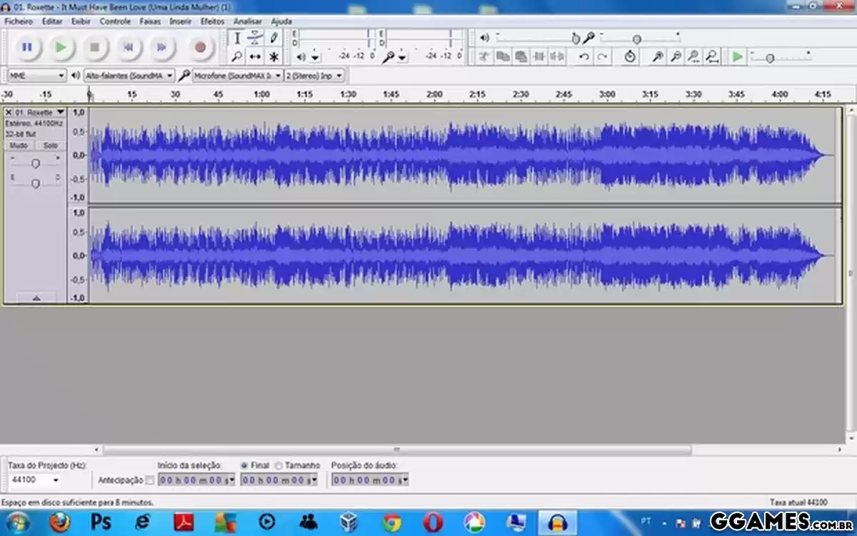Select the Time Shift arrows tool
Image resolution: width=857 pixels, height=536 pixels.
(255, 56)
